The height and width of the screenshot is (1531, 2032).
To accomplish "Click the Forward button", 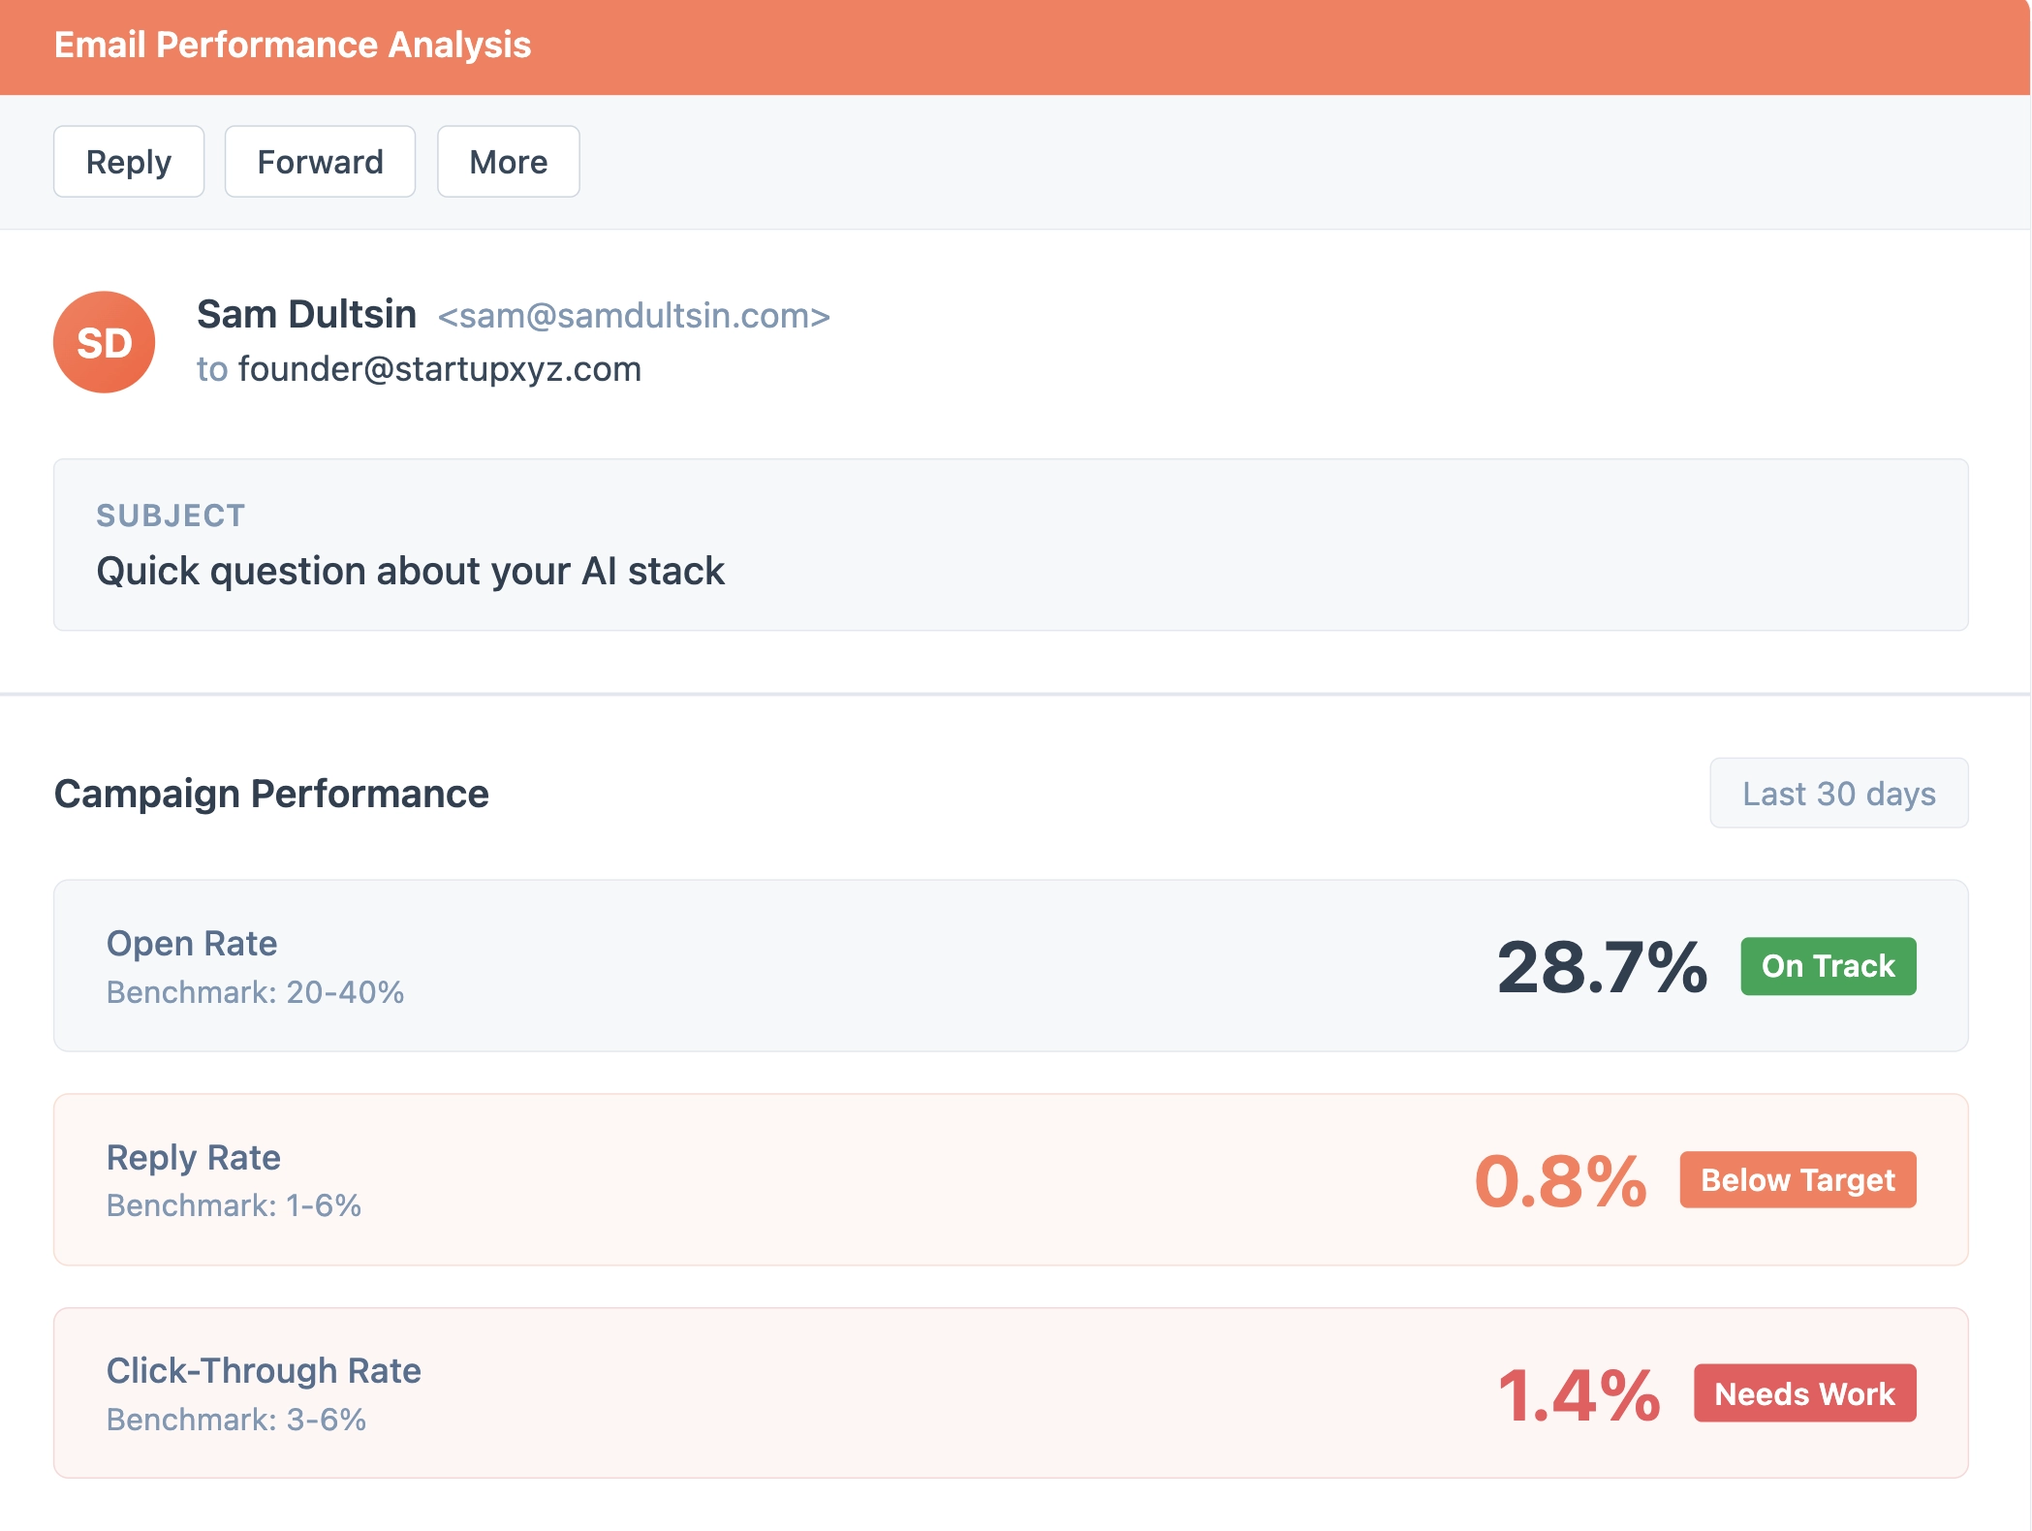I will (x=320, y=161).
